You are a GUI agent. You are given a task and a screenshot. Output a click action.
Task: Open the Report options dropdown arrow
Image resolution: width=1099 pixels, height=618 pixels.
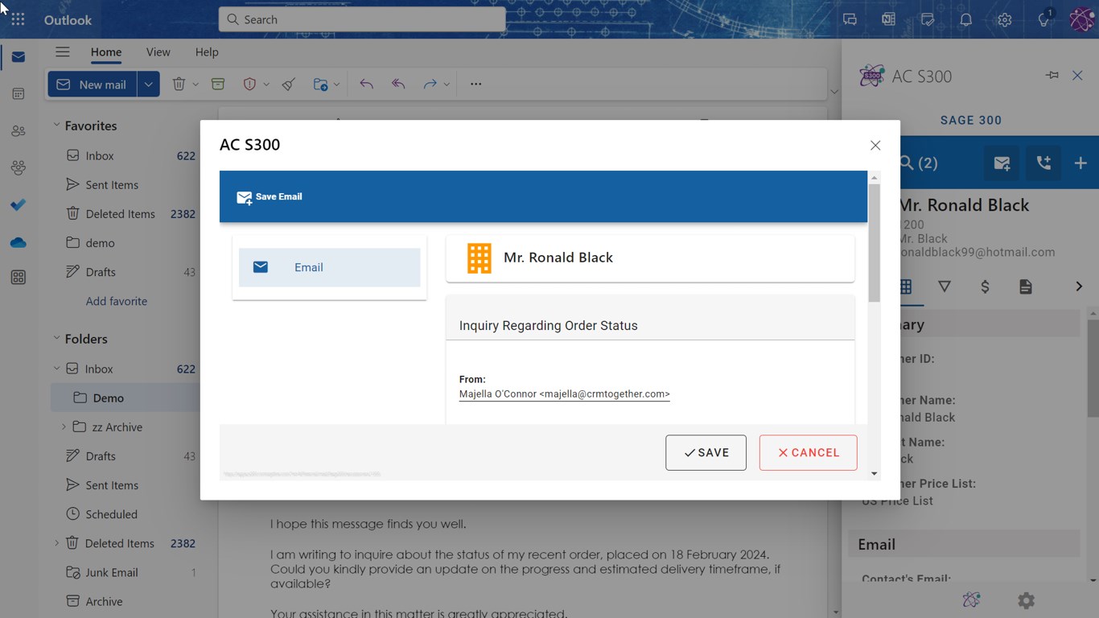tap(266, 84)
